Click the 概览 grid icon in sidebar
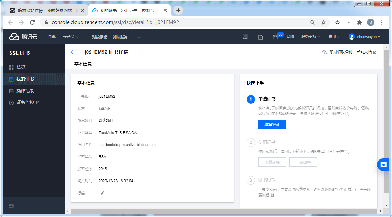Image resolution: width=392 pixels, height=217 pixels. pos(11,68)
